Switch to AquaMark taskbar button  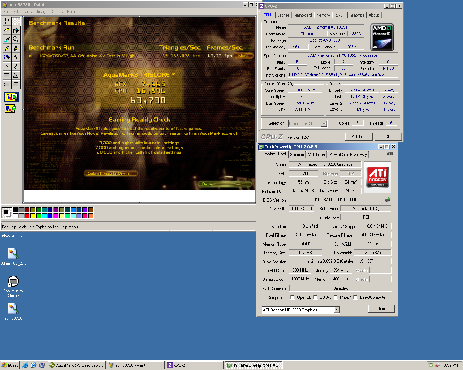point(77,365)
